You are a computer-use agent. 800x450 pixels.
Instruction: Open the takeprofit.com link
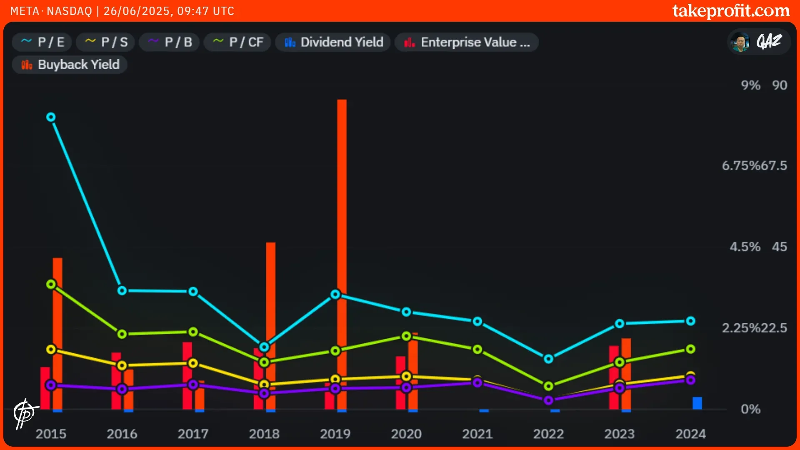click(x=731, y=11)
